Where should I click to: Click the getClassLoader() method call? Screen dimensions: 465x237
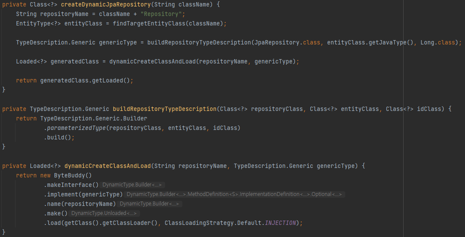(x=130, y=222)
